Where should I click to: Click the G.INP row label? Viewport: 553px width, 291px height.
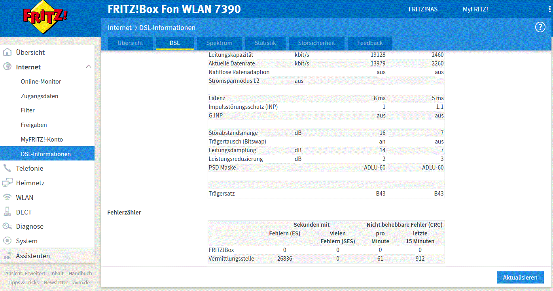[x=216, y=116]
